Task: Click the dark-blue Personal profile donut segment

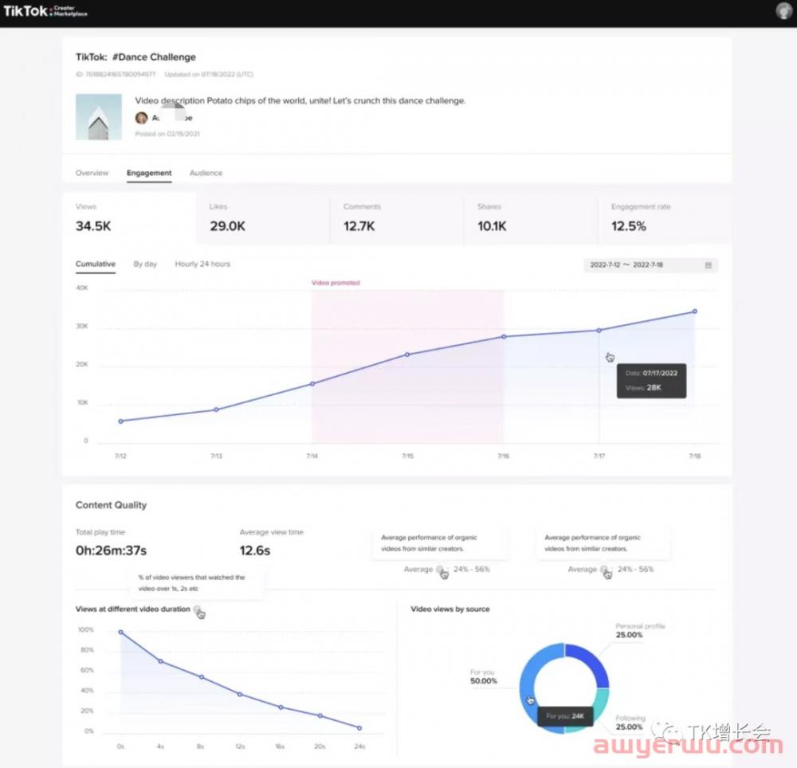Action: click(x=590, y=663)
